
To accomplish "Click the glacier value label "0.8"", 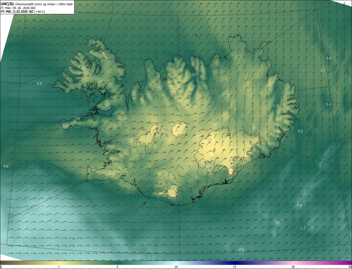I will pyautogui.click(x=209, y=140).
